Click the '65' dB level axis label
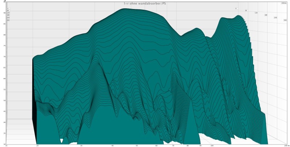The image size is (290, 147). (4, 68)
